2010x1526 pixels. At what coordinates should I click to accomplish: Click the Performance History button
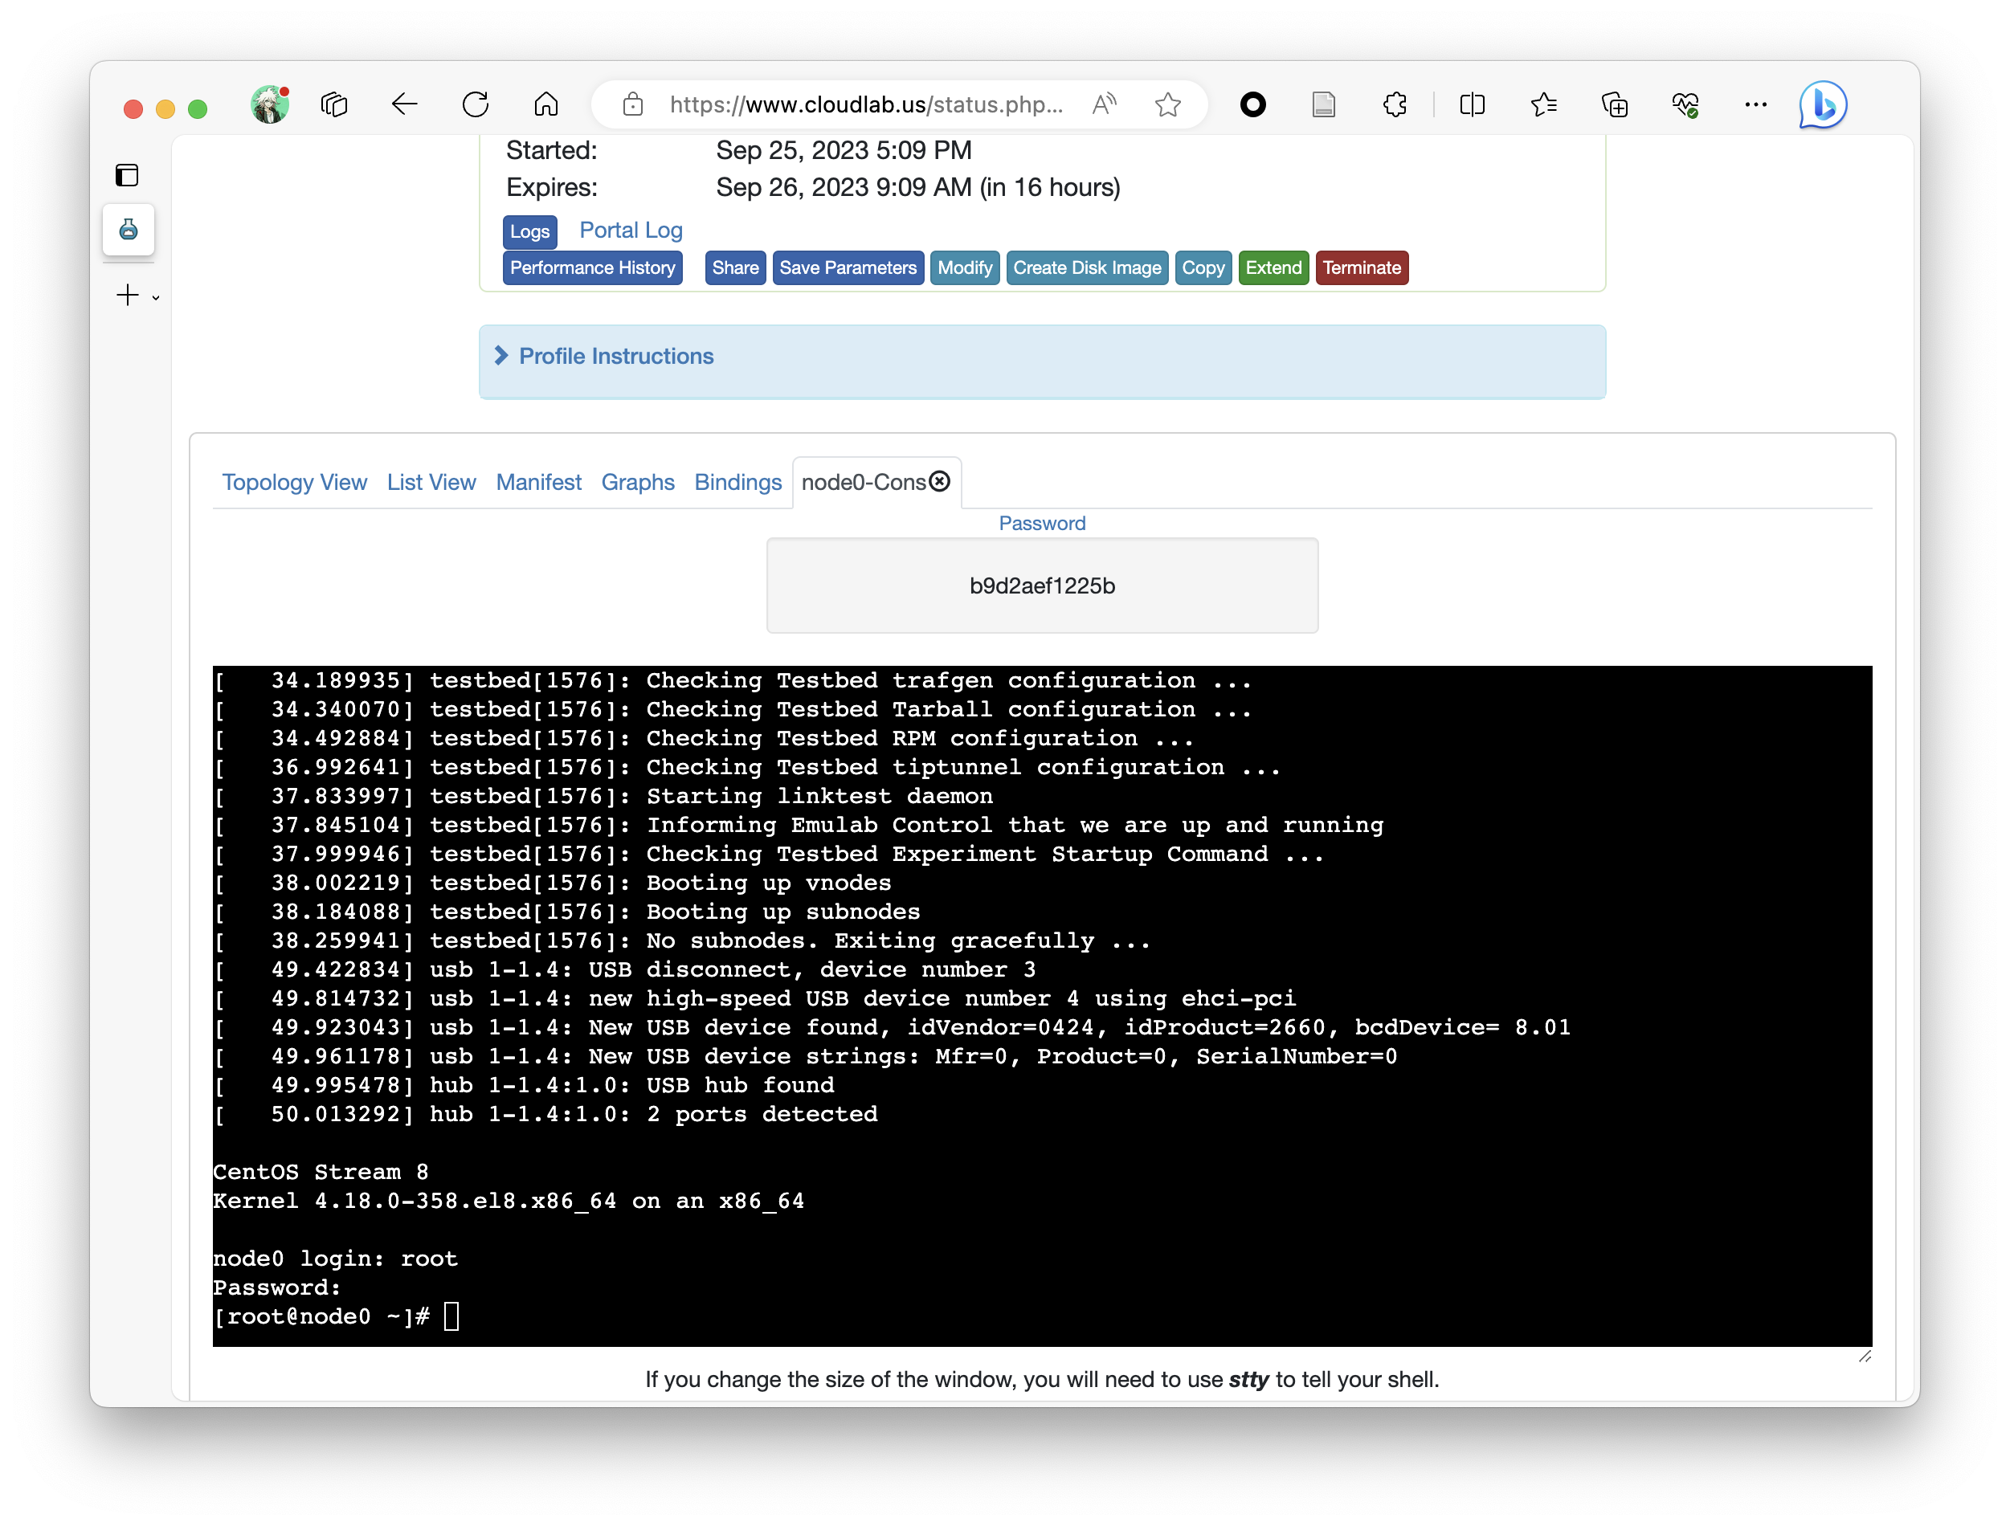pyautogui.click(x=592, y=268)
